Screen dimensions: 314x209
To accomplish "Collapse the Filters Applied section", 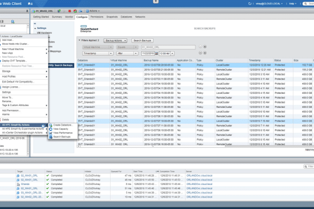I will 79,40.
